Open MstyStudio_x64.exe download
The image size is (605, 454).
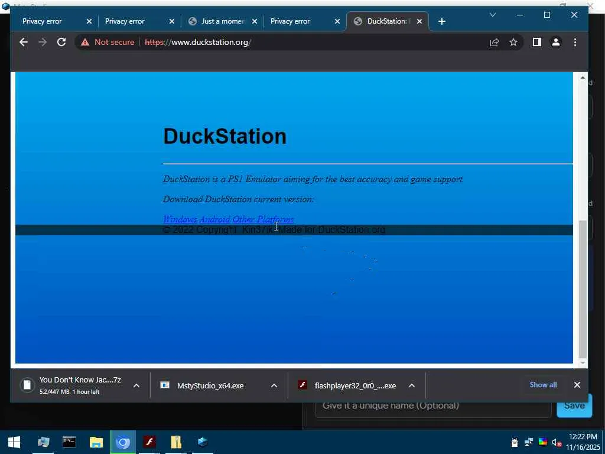[x=210, y=385]
